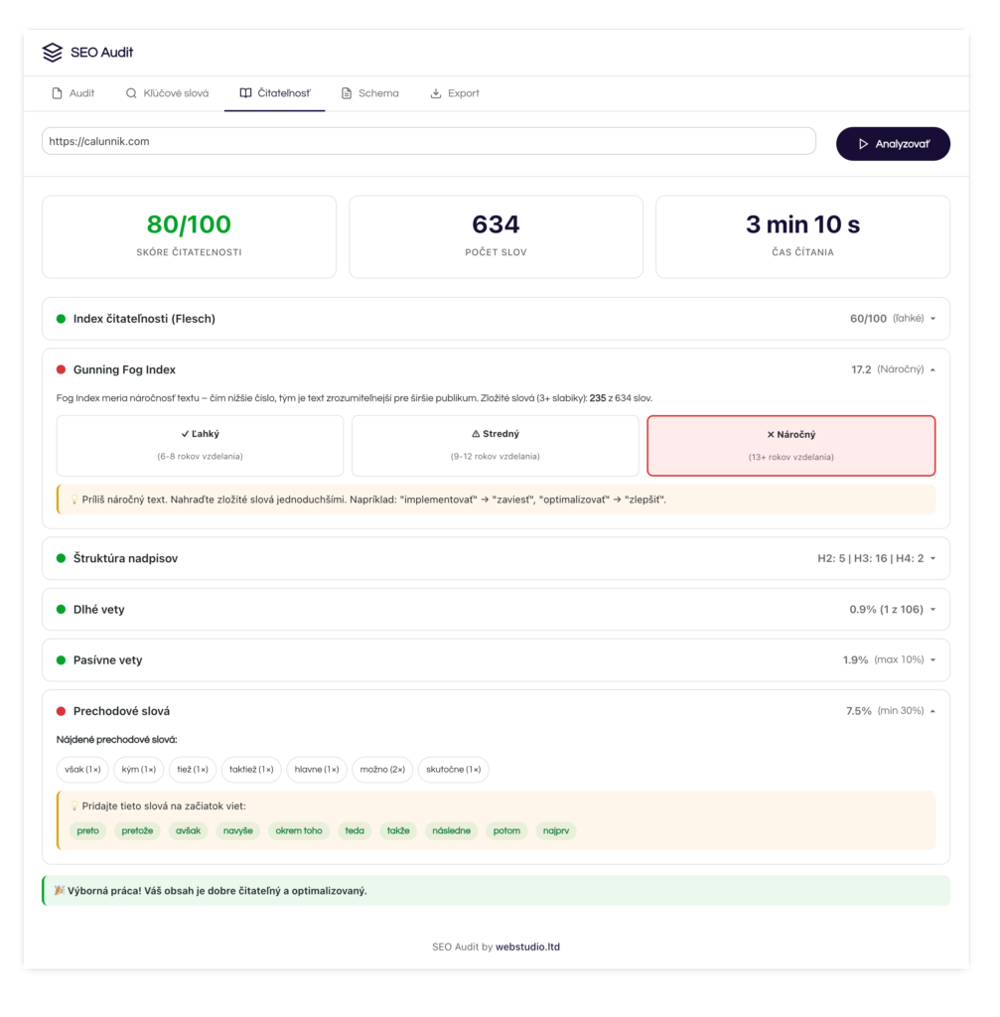Click the lightbulb icon in Fog Index tip
This screenshot has height=1017, width=1000.
coord(73,500)
